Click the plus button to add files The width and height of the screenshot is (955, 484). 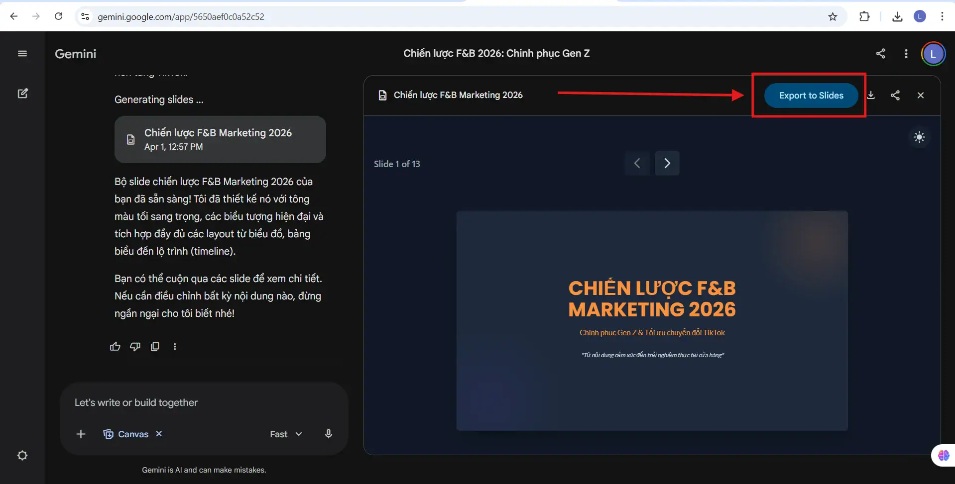click(x=81, y=434)
